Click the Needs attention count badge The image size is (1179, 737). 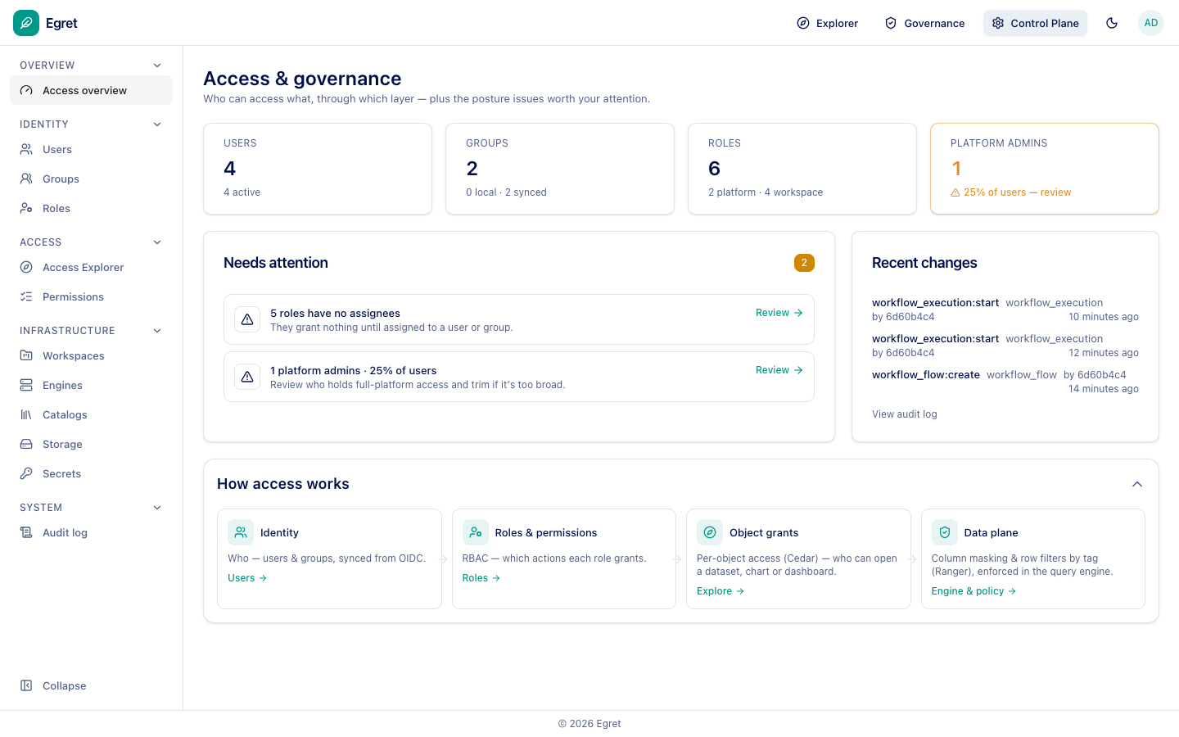(804, 263)
